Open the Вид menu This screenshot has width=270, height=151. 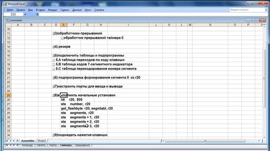coord(30,10)
